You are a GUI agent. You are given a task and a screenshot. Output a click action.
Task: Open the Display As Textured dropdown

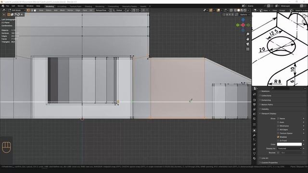coord(289,148)
